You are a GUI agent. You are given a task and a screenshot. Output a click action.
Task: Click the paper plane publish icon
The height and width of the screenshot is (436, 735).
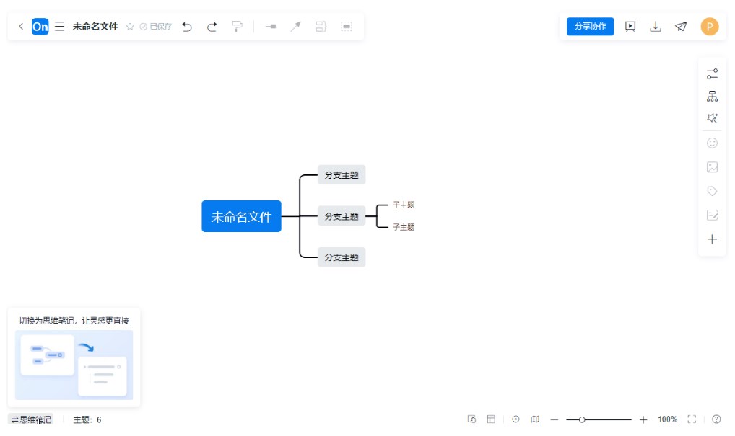[x=681, y=27]
